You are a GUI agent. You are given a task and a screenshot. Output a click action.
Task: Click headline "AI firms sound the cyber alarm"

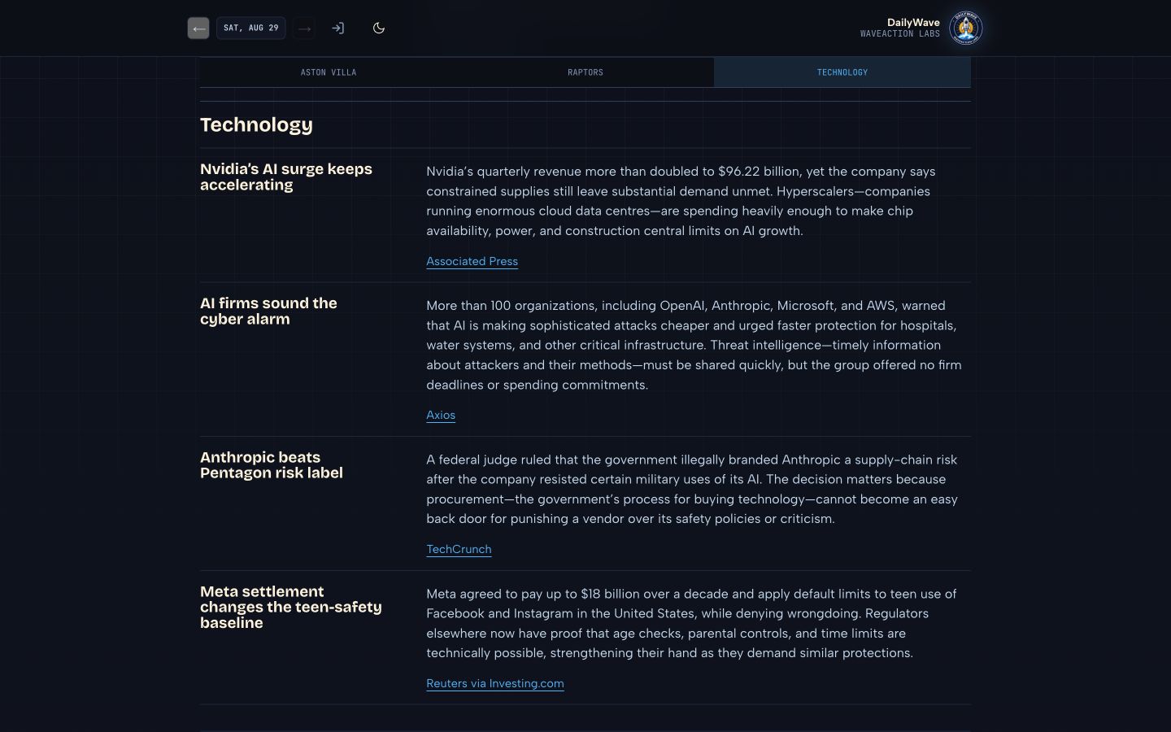tap(268, 311)
